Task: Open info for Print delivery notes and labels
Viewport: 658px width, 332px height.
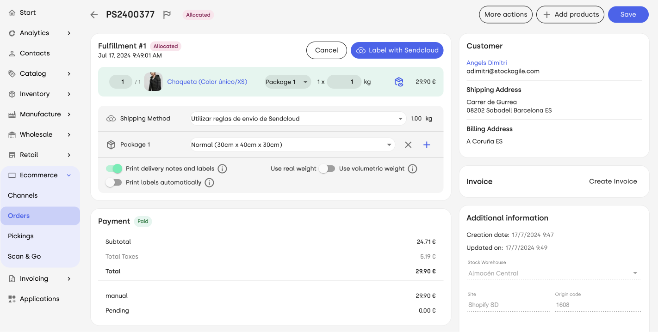Action: click(222, 169)
